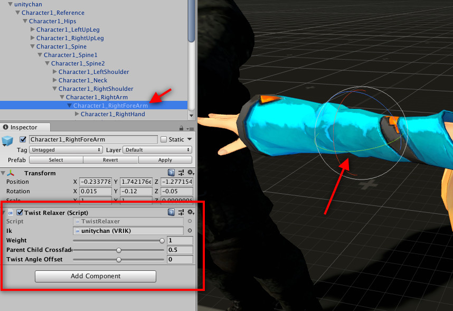Viewport: 453px width, 311px height.
Task: Collapse the unitychan hierarchy node
Action: [11, 4]
